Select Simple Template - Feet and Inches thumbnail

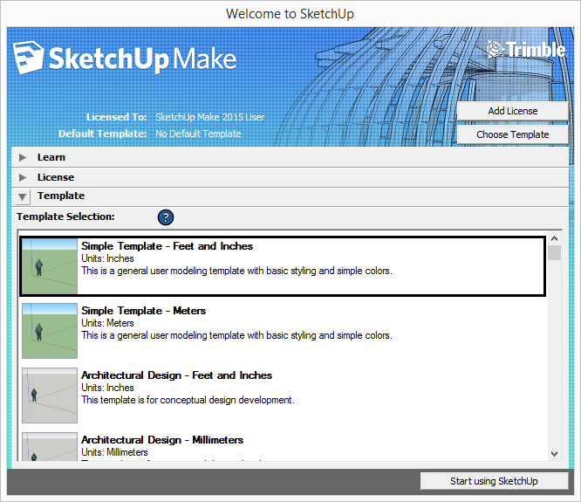tap(50, 266)
